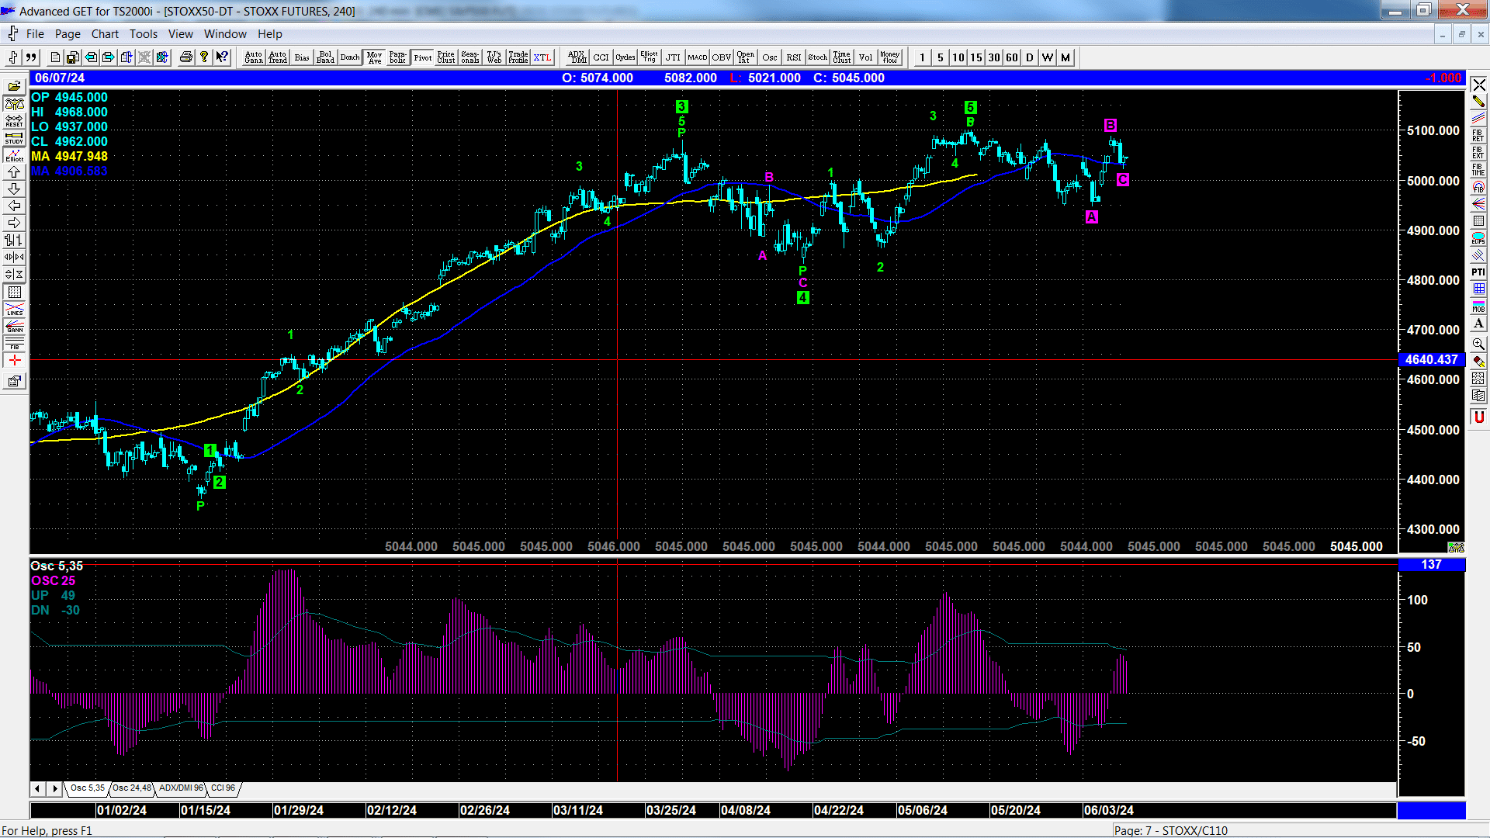Screen dimensions: 1490x838
Task: Click the Parabolic study button
Action: (398, 57)
